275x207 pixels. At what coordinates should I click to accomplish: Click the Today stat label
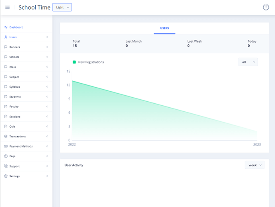[252, 41]
